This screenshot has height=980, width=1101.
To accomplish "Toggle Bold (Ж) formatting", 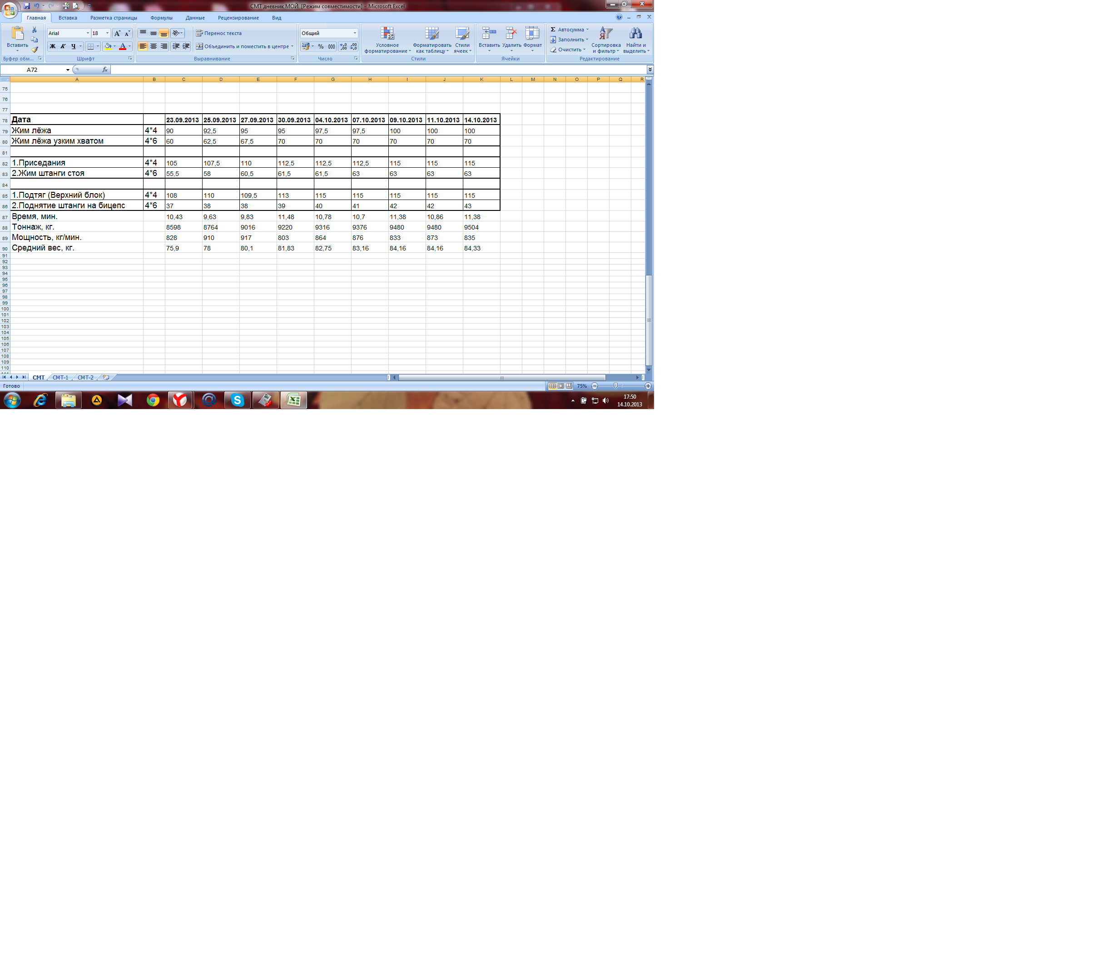I will [x=52, y=47].
